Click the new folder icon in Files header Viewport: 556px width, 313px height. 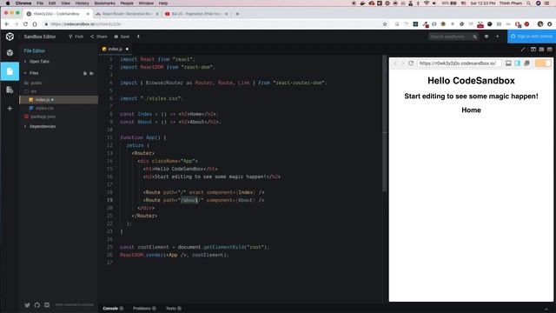(x=91, y=73)
